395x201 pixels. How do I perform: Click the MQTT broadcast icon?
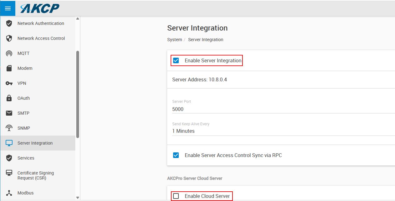[9, 53]
